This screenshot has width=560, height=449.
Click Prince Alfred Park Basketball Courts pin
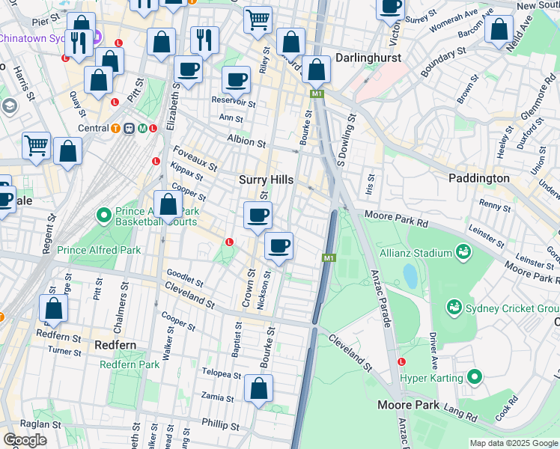pyautogui.click(x=104, y=216)
